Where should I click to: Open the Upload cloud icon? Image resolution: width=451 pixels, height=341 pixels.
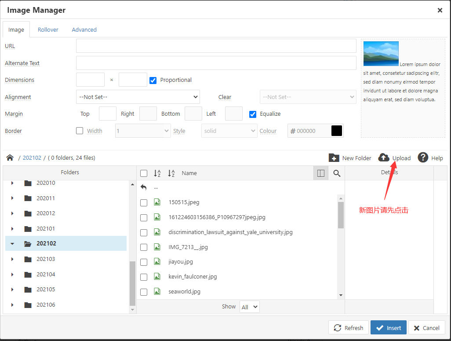[x=384, y=158]
